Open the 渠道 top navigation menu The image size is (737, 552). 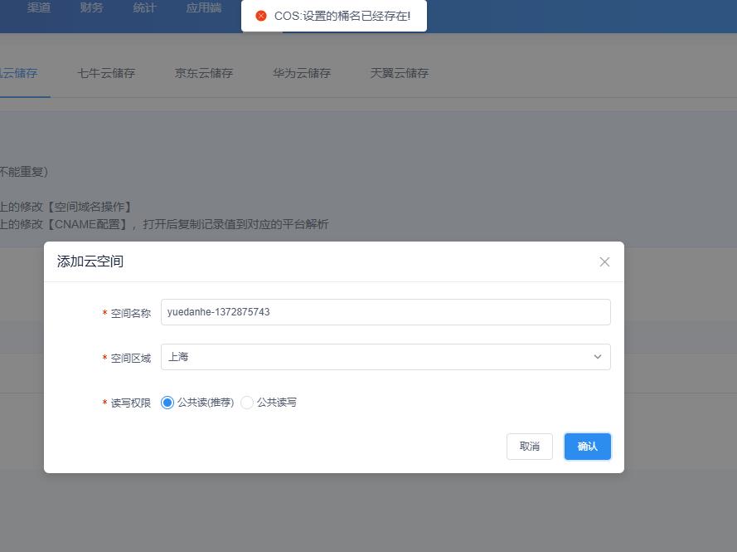click(x=39, y=8)
